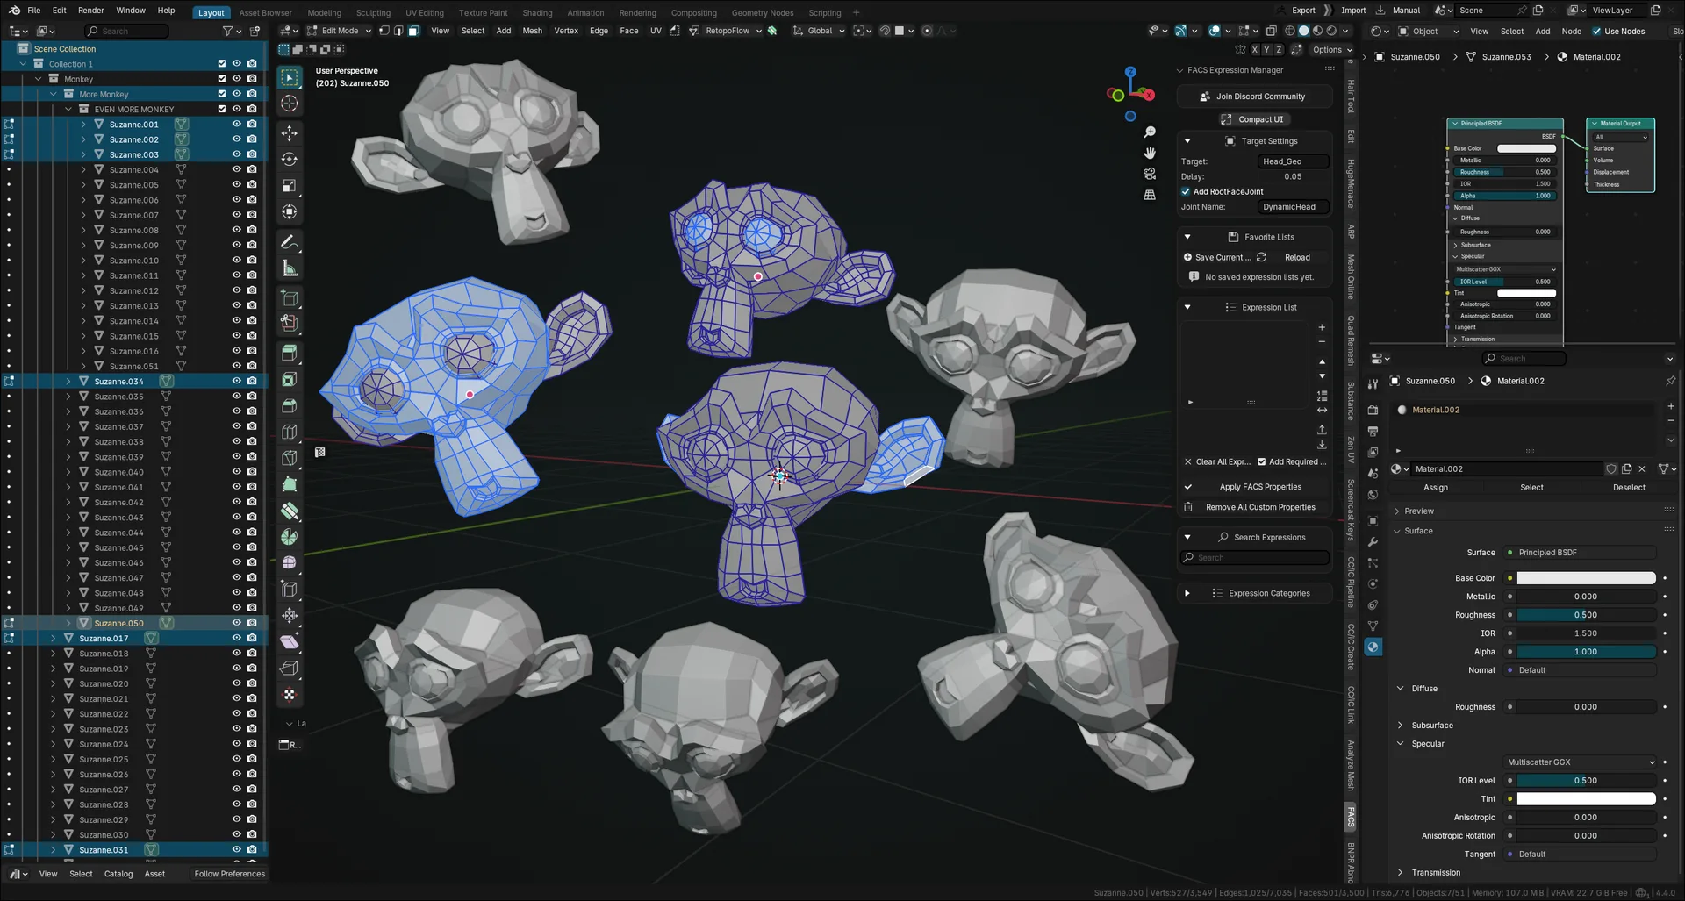Expand the Suzanne.001 tree item
The width and height of the screenshot is (1685, 901).
83,125
